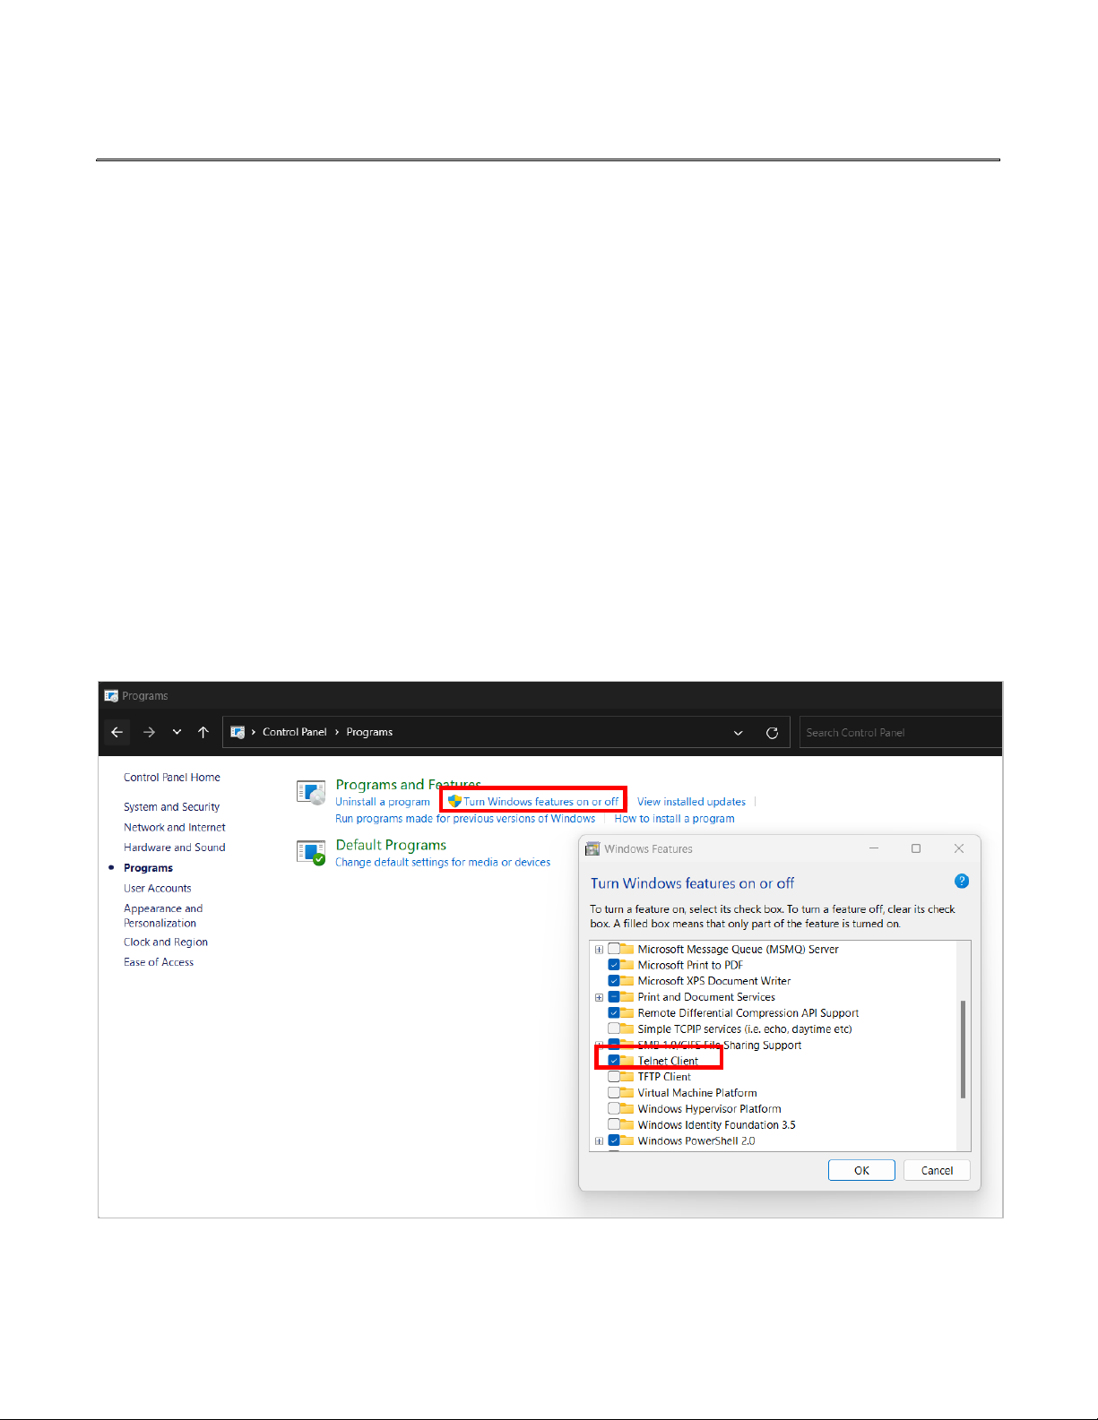1098x1420 pixels.
Task: Click the shield icon beside Turn Windows features
Action: click(x=454, y=801)
